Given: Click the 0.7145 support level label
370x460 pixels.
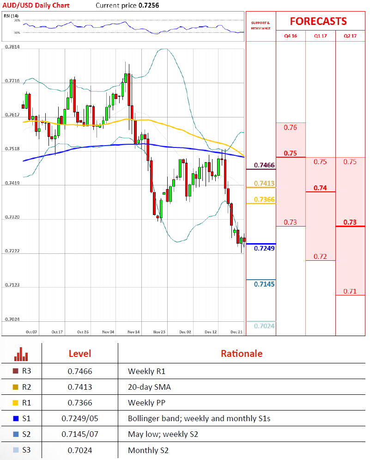Looking at the screenshot, I should tap(264, 284).
